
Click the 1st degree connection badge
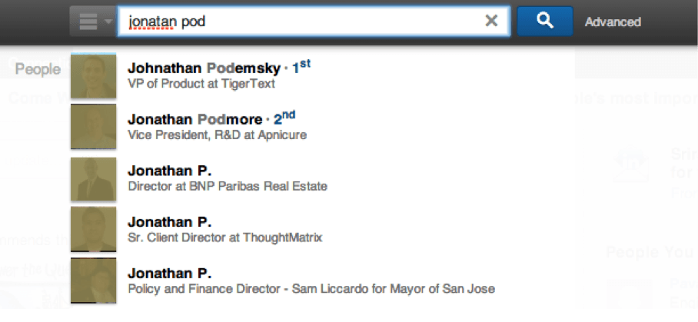pos(301,67)
